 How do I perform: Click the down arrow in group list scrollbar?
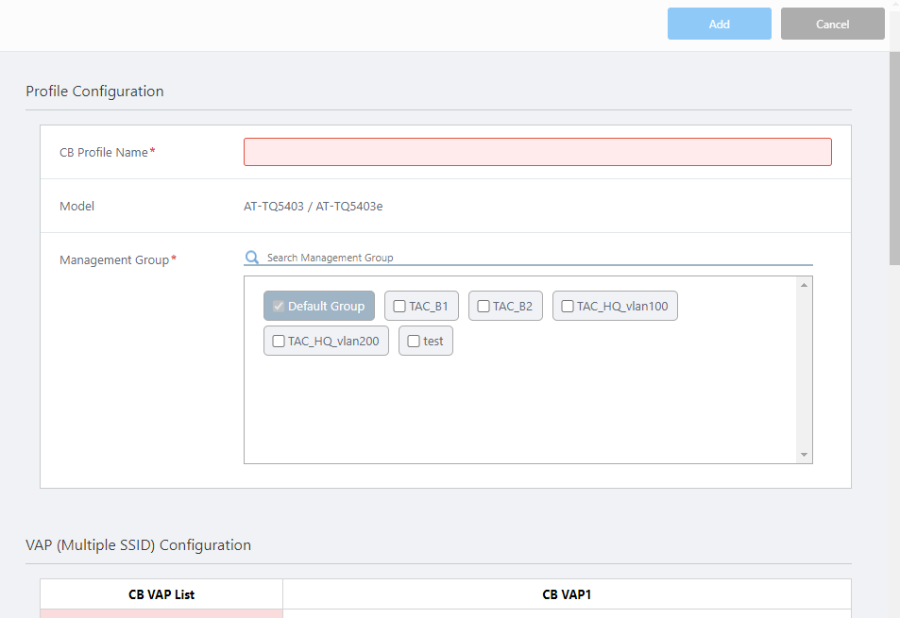(x=804, y=455)
